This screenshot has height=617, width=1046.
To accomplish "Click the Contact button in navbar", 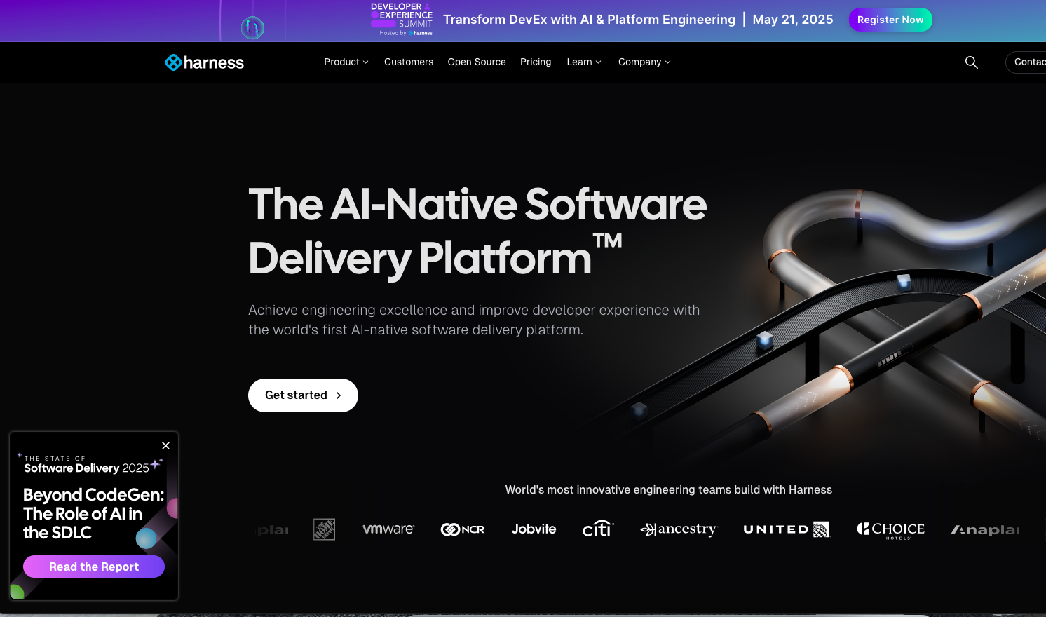I will click(1026, 62).
